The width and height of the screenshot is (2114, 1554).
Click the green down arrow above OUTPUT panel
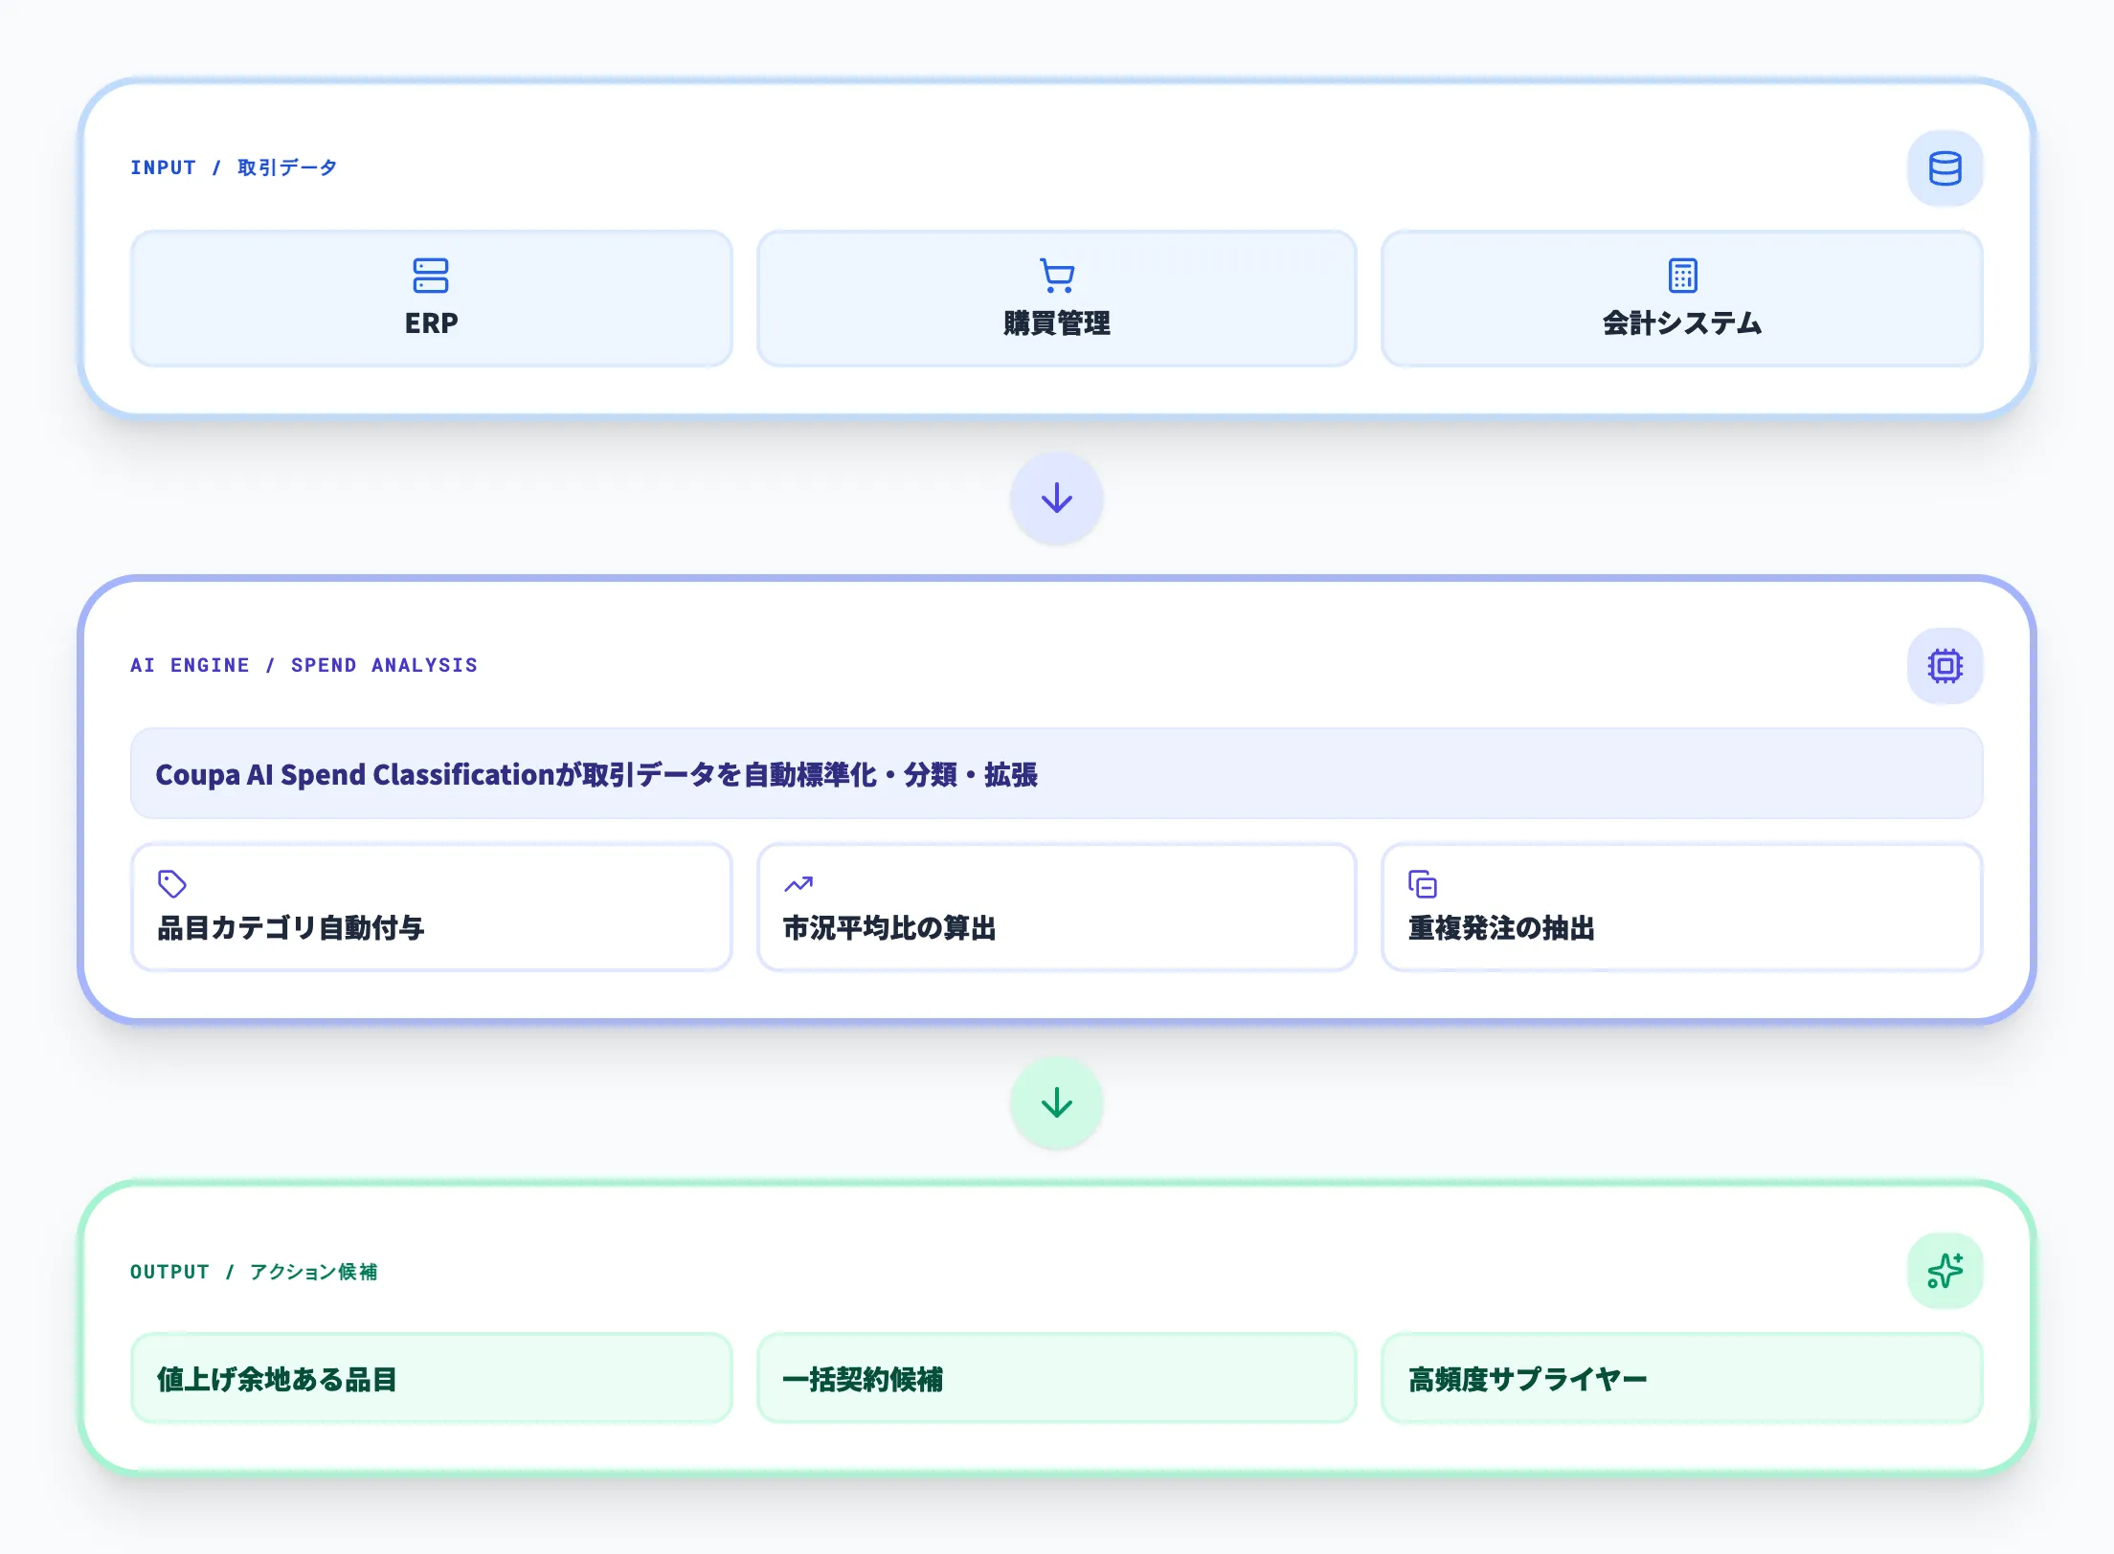(x=1057, y=1102)
